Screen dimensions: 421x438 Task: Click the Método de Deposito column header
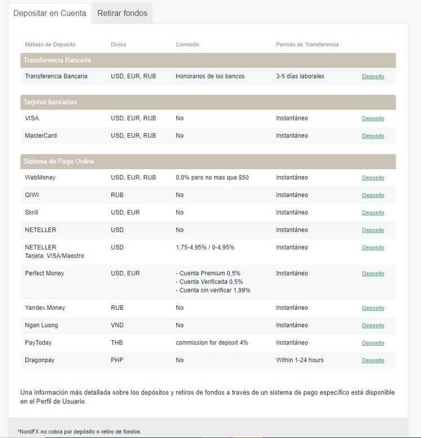click(50, 44)
